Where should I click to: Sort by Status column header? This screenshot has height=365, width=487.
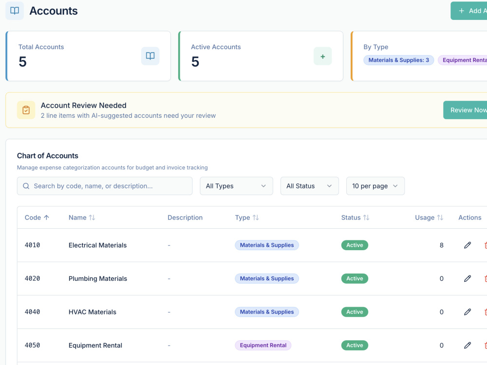(356, 218)
